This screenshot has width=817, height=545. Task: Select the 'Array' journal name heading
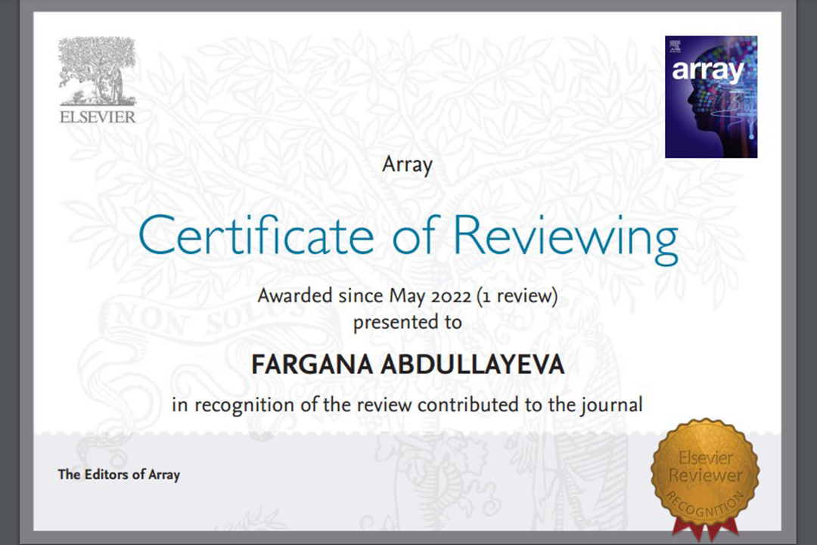(407, 164)
